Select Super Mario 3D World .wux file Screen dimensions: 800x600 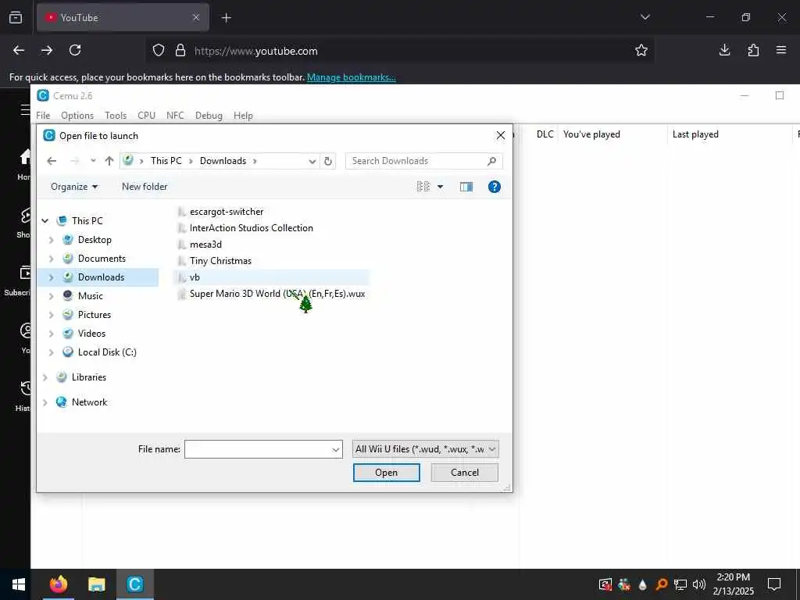tap(277, 294)
